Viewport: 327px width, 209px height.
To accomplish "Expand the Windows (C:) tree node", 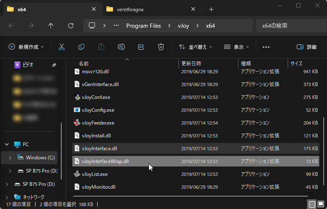I will click(x=10, y=158).
